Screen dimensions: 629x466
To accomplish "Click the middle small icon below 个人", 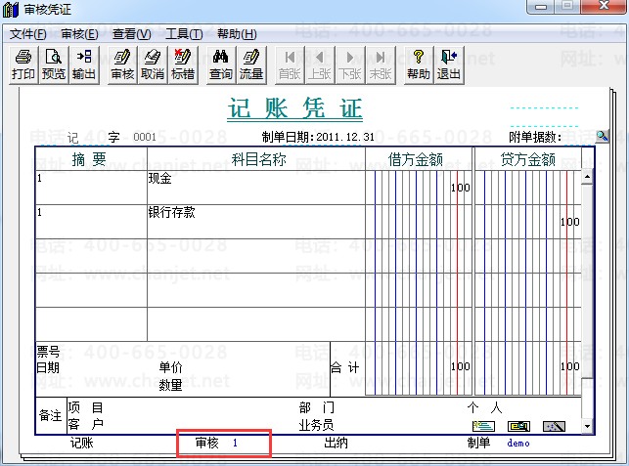I will pyautogui.click(x=518, y=426).
